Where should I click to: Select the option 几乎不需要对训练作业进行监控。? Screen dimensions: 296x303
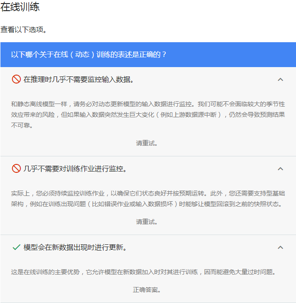(75, 169)
